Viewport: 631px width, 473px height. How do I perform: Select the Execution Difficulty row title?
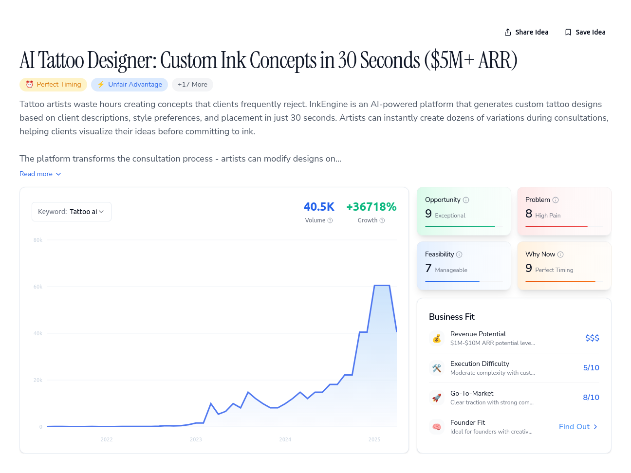480,364
